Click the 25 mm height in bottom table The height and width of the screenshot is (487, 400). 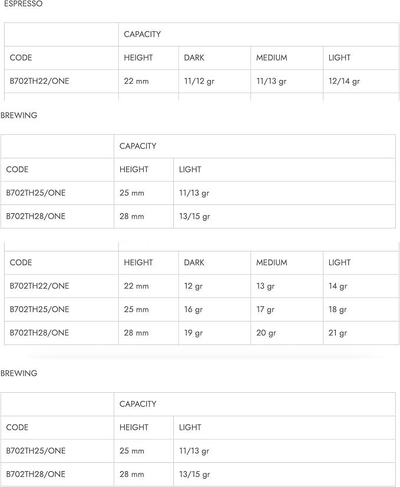tap(132, 450)
